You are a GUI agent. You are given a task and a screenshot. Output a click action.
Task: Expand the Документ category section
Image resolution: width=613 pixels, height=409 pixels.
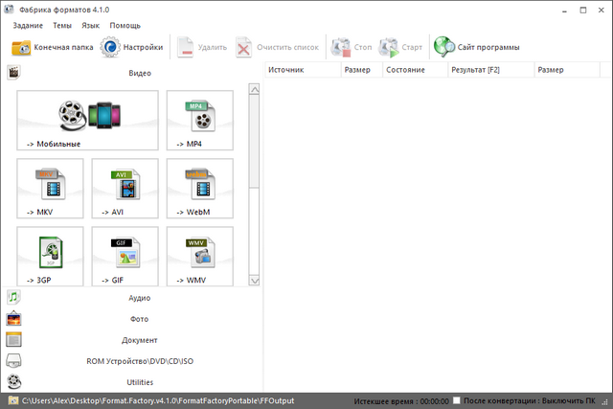[x=139, y=340]
